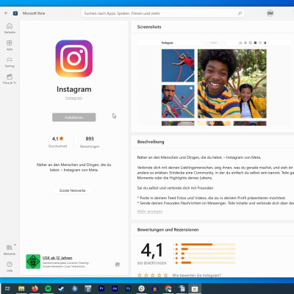Click the share icon beside the USK rating

[x=118, y=265]
